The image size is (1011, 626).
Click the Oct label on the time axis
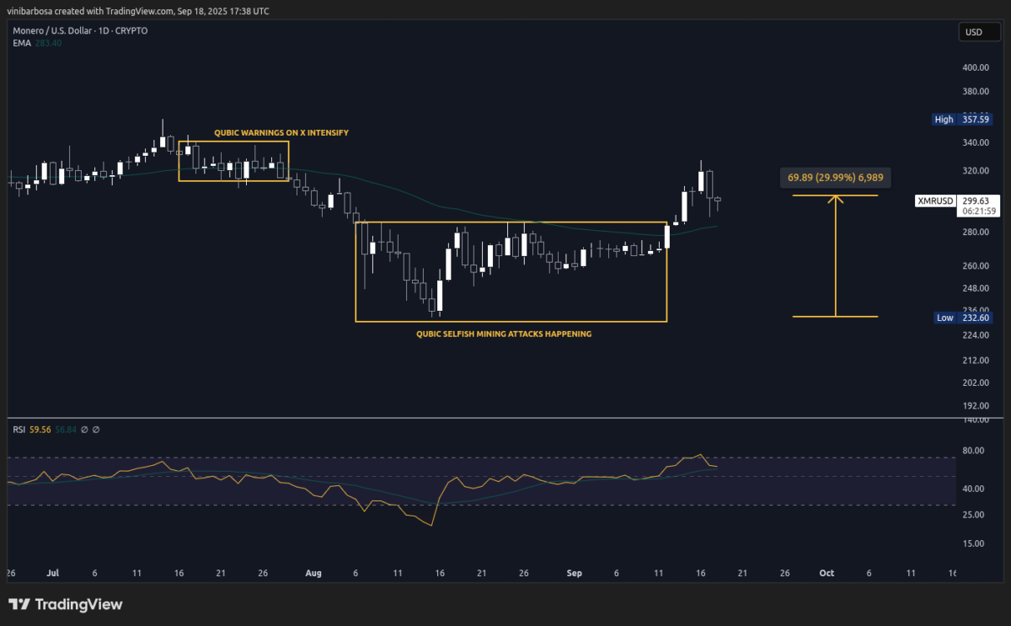pyautogui.click(x=826, y=572)
